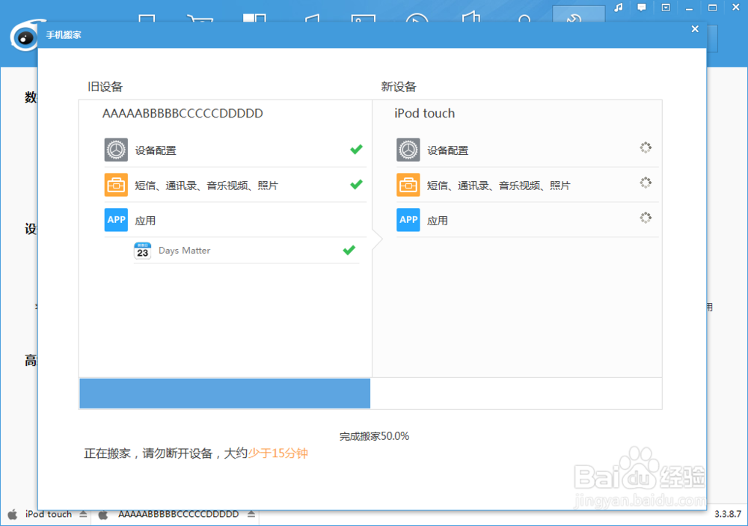Click the blue APP icon under the old device
The height and width of the screenshot is (526, 748).
(116, 219)
